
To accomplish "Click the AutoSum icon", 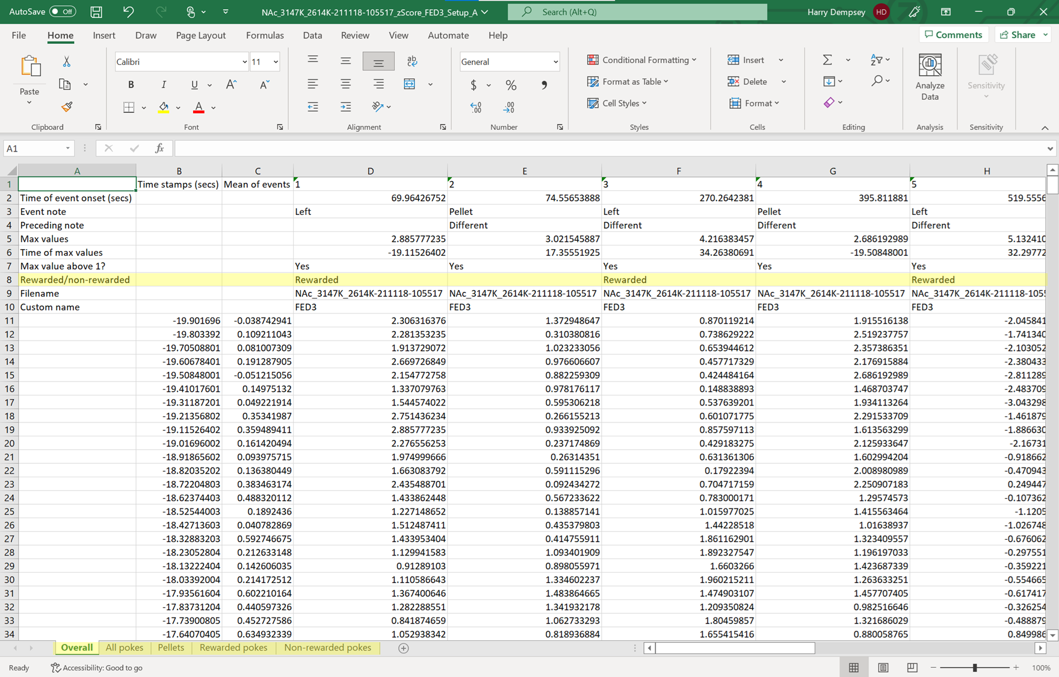I will (827, 60).
